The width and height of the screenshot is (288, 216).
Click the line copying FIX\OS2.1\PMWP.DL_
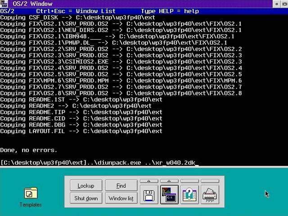[x=113, y=43]
